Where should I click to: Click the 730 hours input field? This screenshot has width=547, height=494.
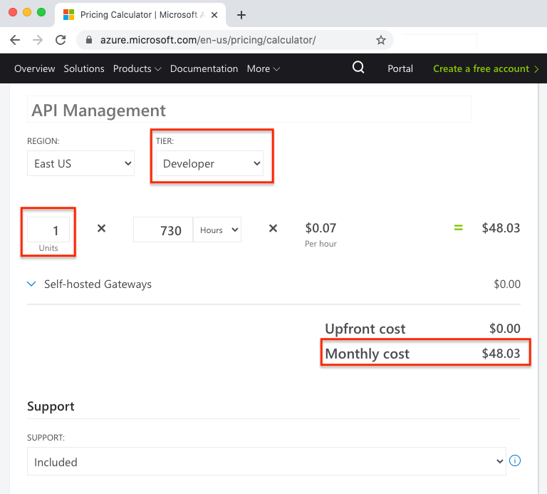(x=163, y=230)
